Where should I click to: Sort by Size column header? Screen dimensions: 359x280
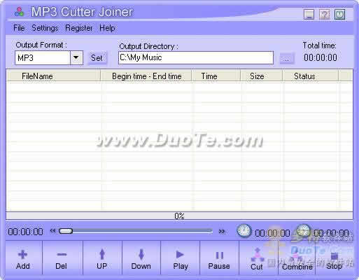point(261,76)
